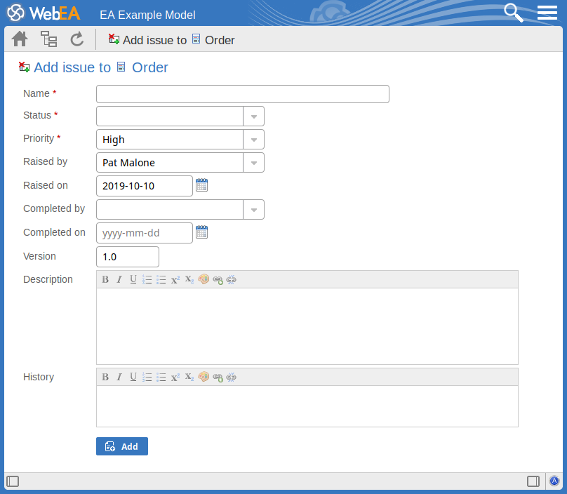
Task: Expand the Status dropdown
Action: [x=253, y=116]
